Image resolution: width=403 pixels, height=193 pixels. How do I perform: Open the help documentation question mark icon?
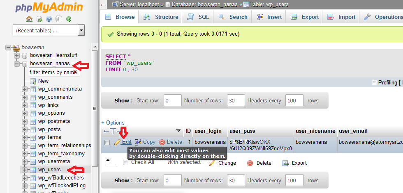click(49, 19)
